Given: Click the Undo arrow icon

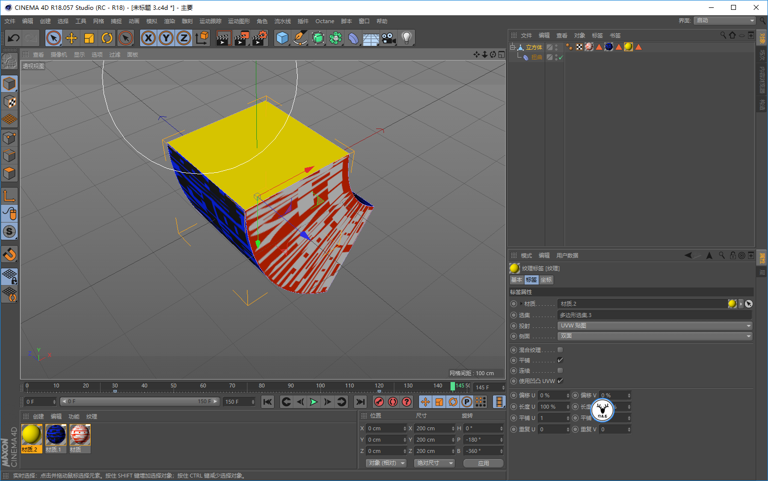Looking at the screenshot, I should coord(13,38).
